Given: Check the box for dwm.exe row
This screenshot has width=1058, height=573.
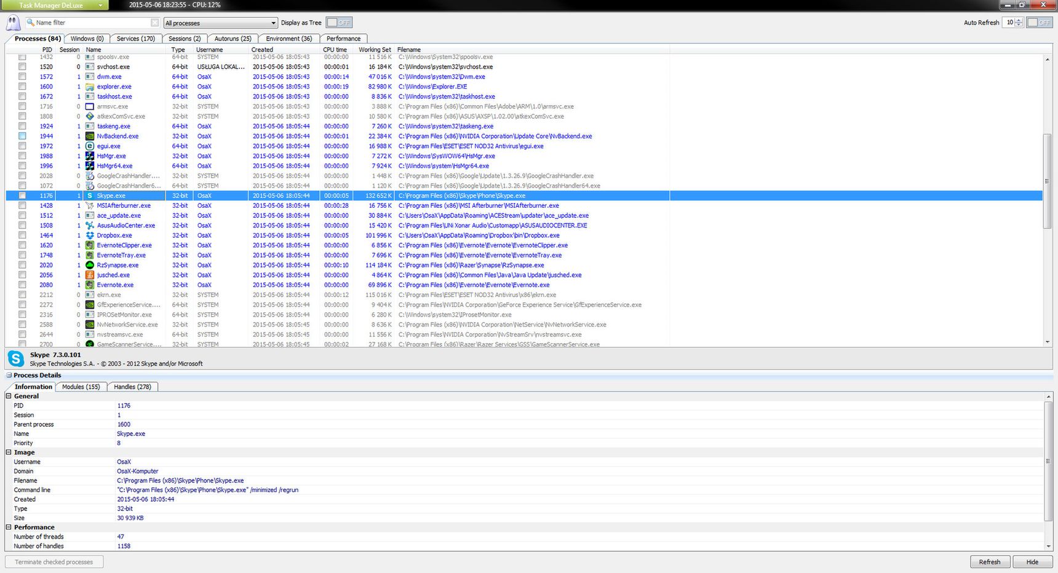Looking at the screenshot, I should (x=22, y=77).
